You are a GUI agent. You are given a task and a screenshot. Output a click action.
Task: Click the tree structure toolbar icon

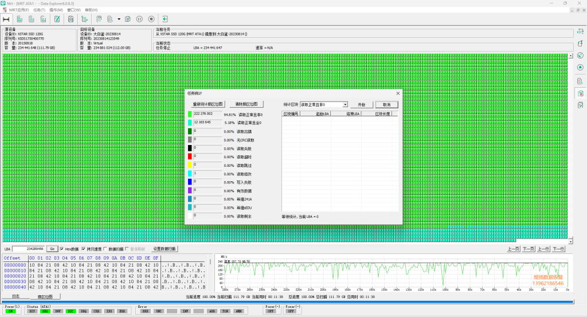pos(84,19)
